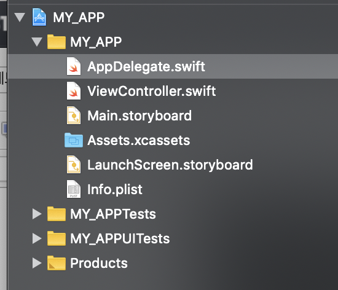The image size is (338, 290).
Task: Expand the Products group
Action: tap(37, 263)
